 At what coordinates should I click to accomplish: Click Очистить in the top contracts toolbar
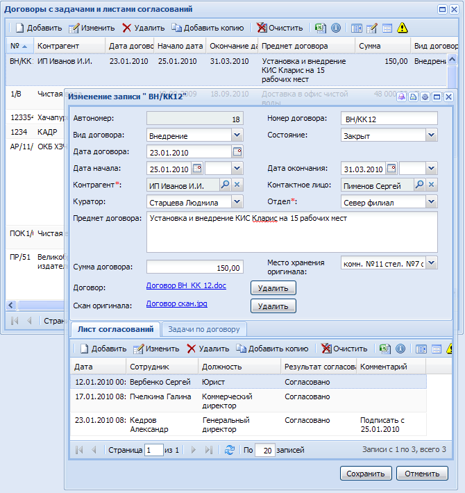pyautogui.click(x=280, y=28)
